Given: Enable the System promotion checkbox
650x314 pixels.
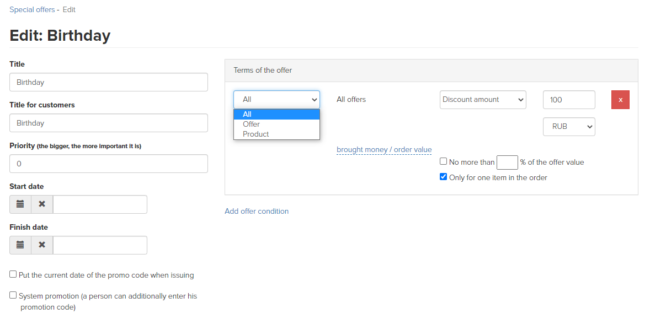Looking at the screenshot, I should 13,295.
